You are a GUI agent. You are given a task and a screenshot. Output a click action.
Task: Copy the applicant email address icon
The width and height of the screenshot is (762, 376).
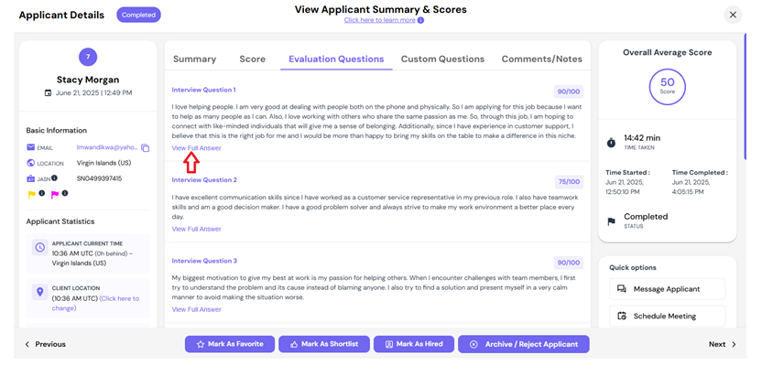(x=146, y=148)
